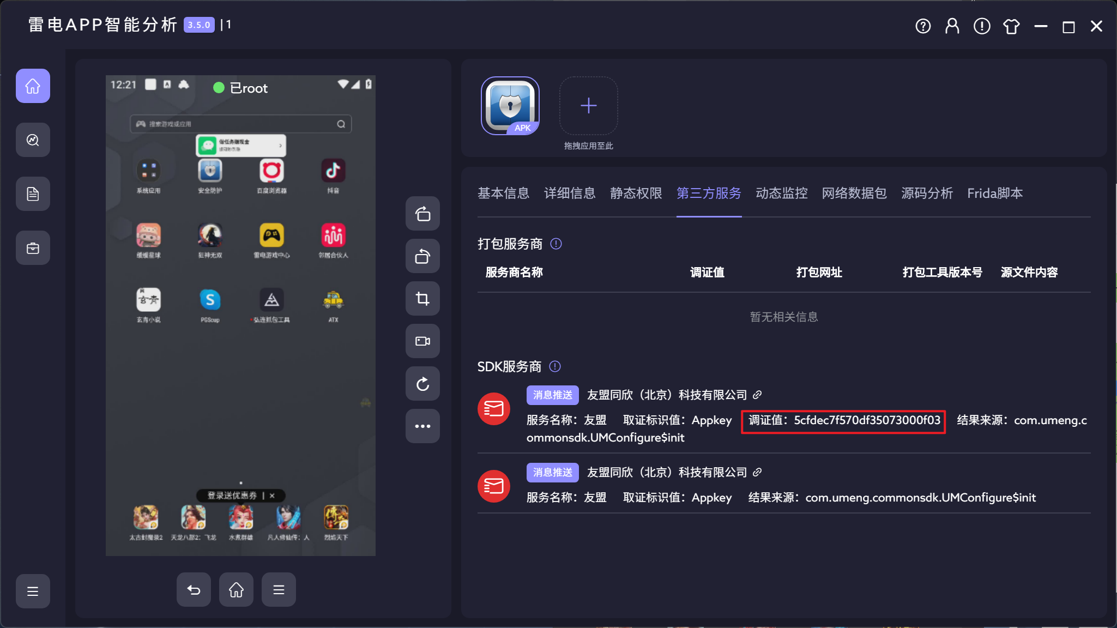This screenshot has height=628, width=1117.
Task: Open the analysis section from the sidebar
Action: tap(33, 140)
